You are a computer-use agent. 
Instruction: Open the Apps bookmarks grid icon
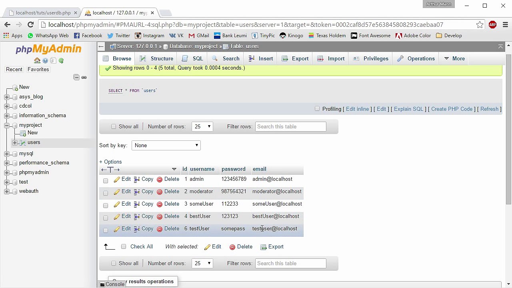click(x=6, y=36)
